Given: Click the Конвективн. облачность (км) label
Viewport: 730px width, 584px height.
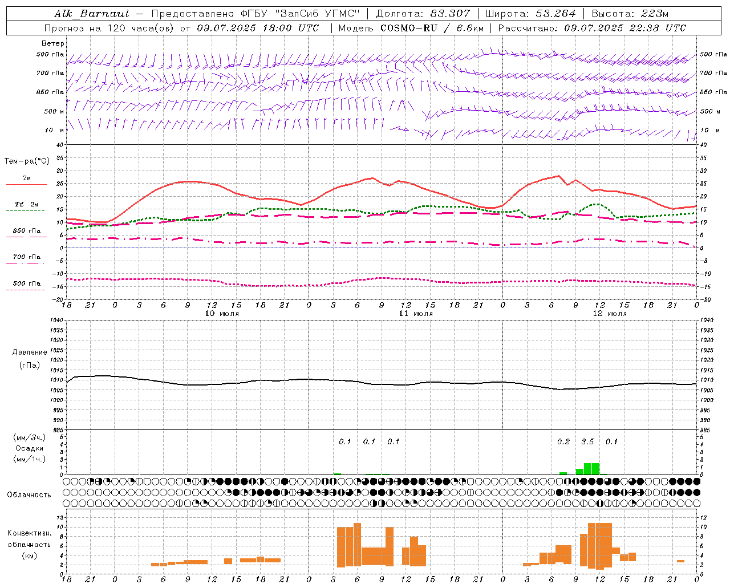Looking at the screenshot, I should click(29, 544).
